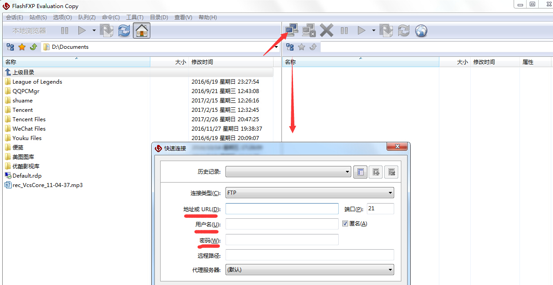Image resolution: width=553 pixels, height=285 pixels.
Task: Click the transfer queue icon in remote toolbar
Action: pos(386,30)
